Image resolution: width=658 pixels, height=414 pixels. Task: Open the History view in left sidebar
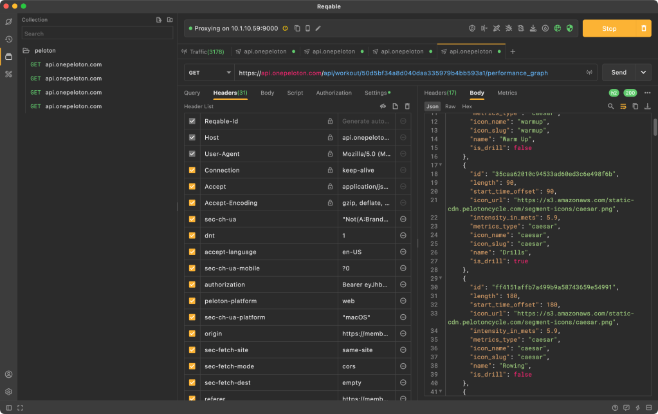tap(8, 39)
